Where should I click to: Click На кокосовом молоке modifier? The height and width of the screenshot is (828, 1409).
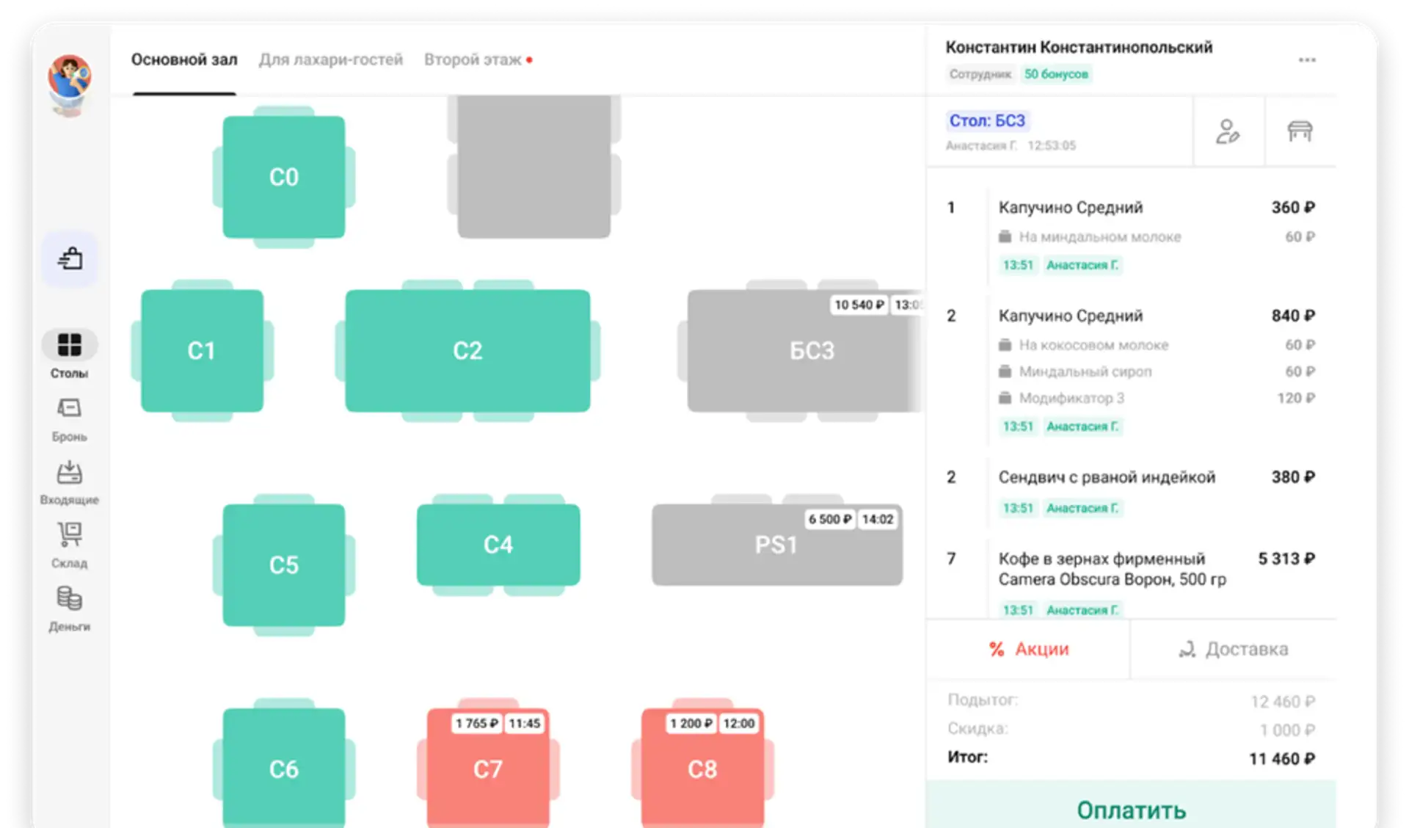click(1156, 345)
